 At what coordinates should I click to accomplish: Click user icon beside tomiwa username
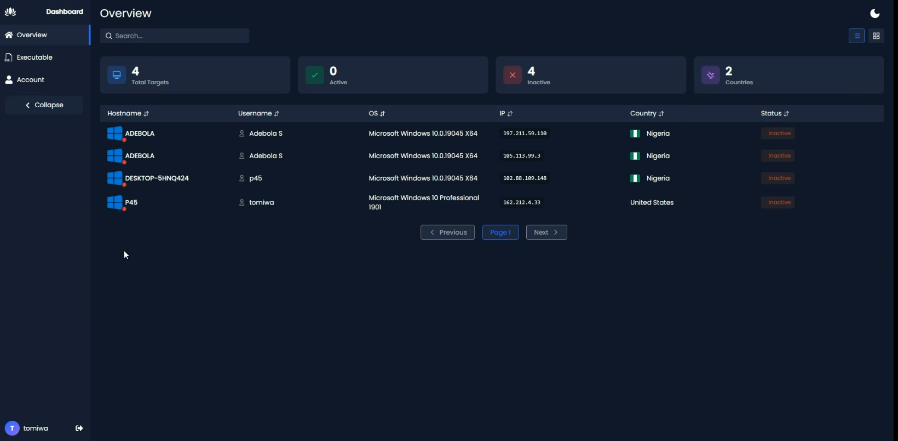[x=241, y=202]
